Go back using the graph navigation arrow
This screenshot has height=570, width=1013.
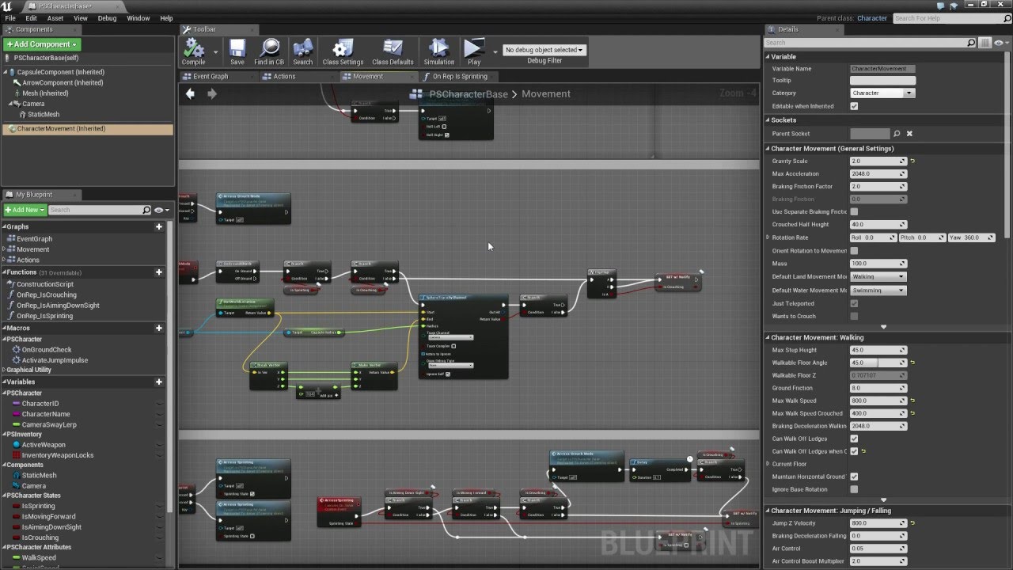(x=190, y=93)
